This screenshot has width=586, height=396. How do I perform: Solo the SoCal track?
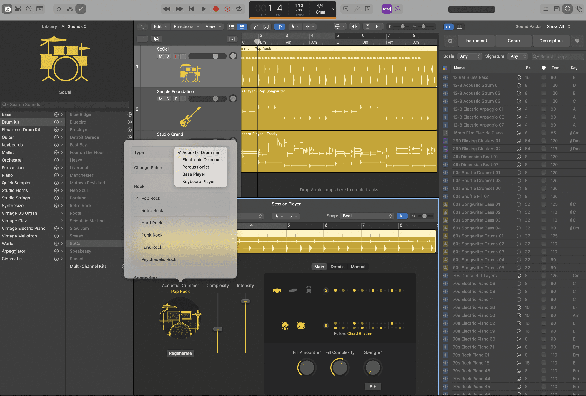[167, 56]
